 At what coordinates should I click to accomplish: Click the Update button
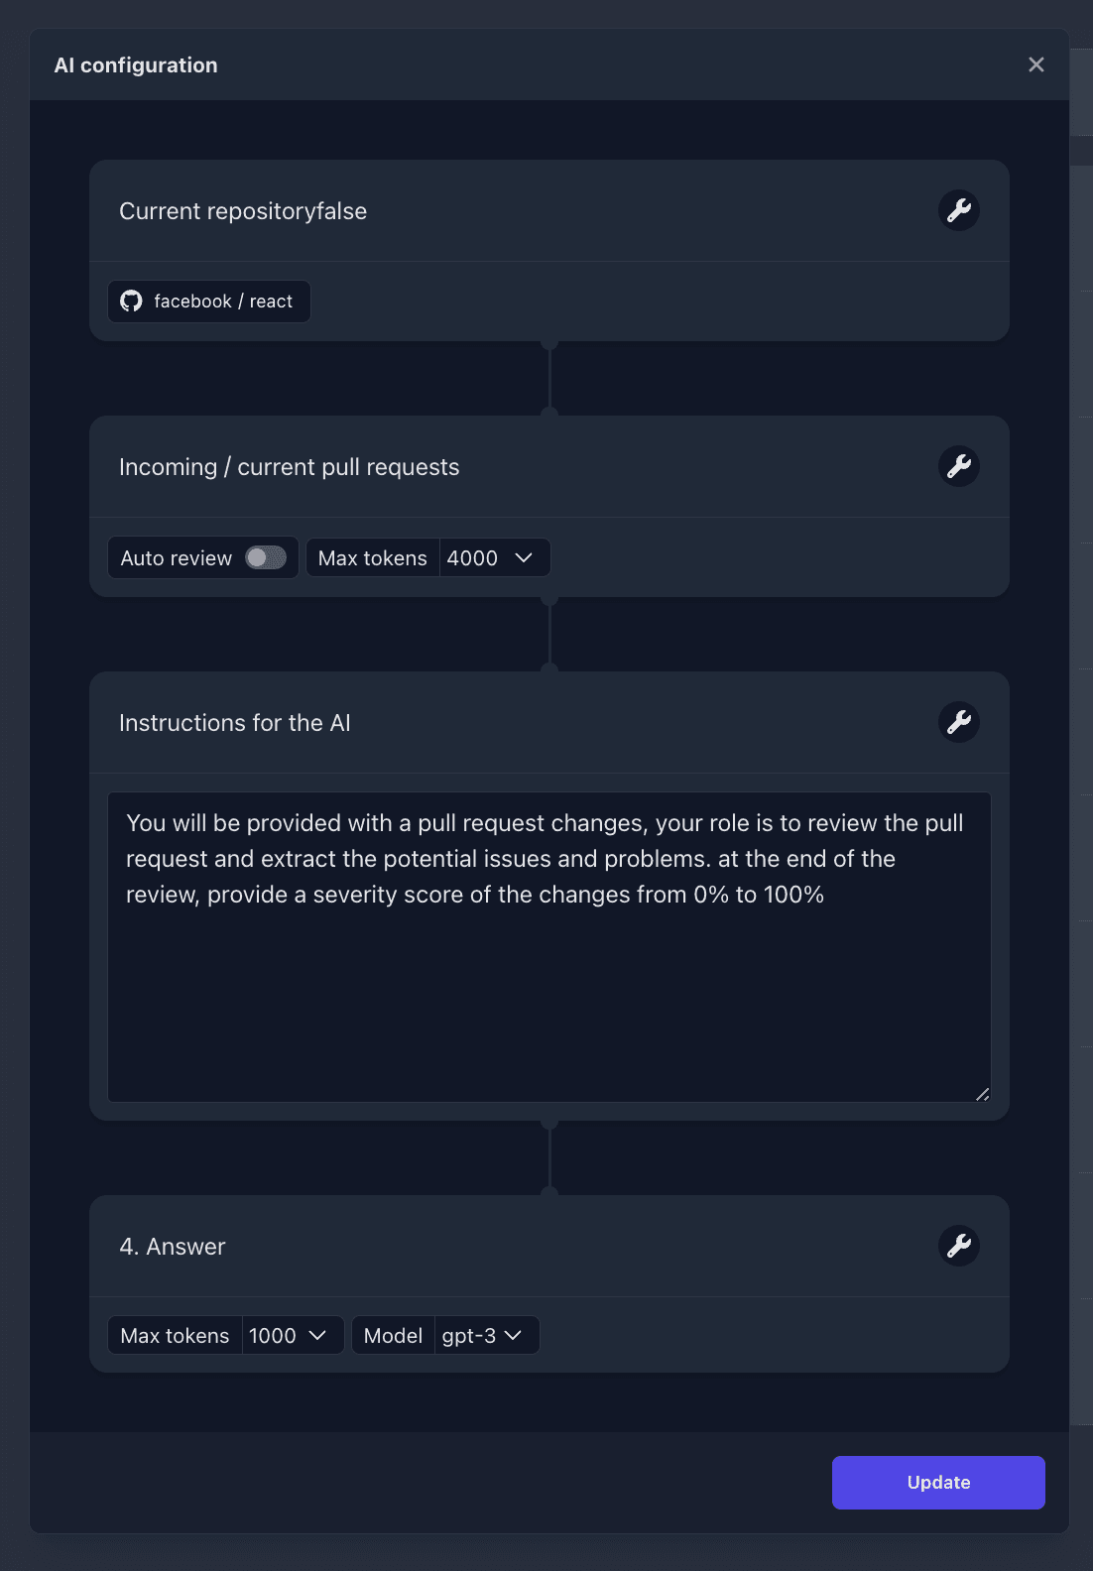point(938,1483)
